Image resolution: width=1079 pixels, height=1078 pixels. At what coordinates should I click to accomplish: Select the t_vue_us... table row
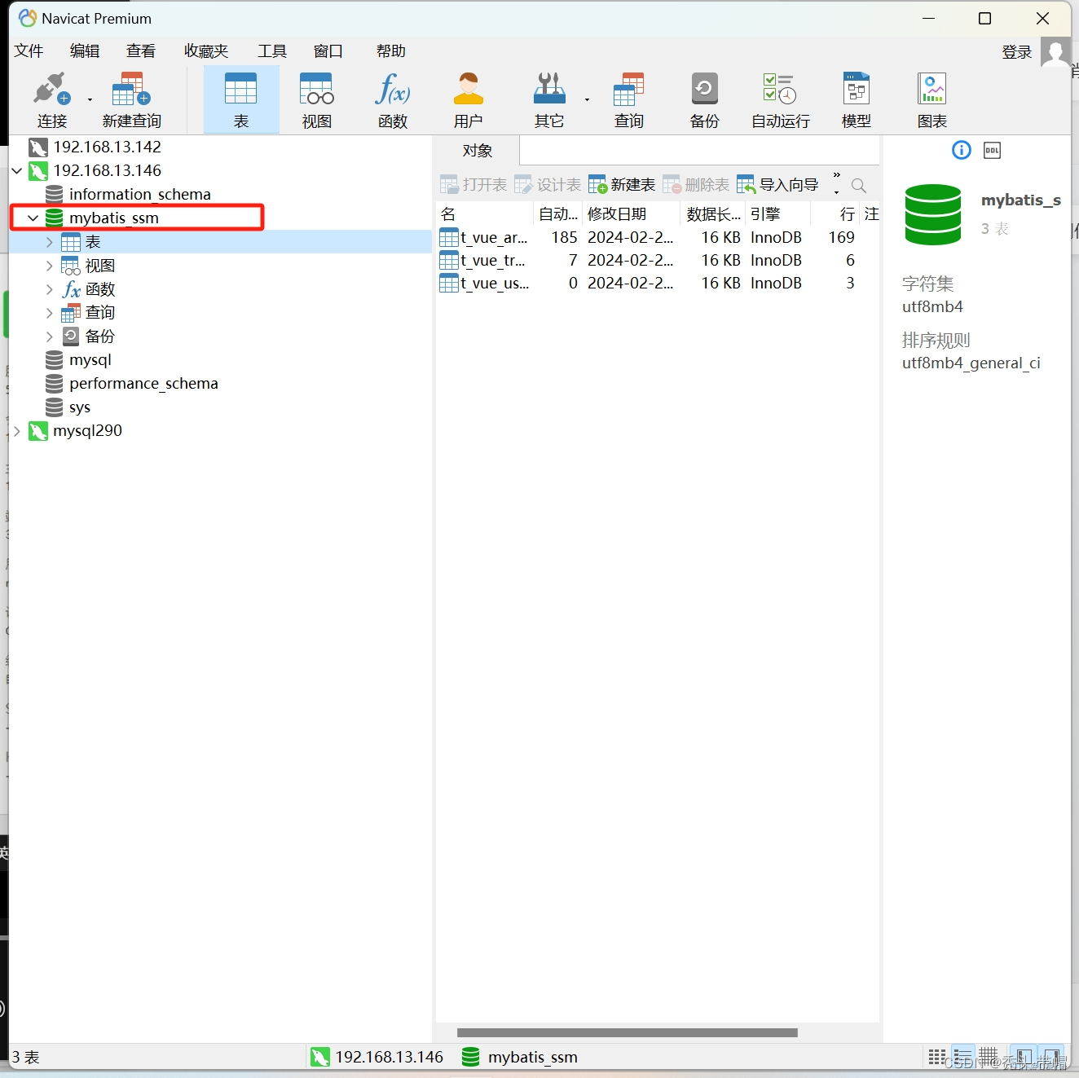tap(658, 283)
